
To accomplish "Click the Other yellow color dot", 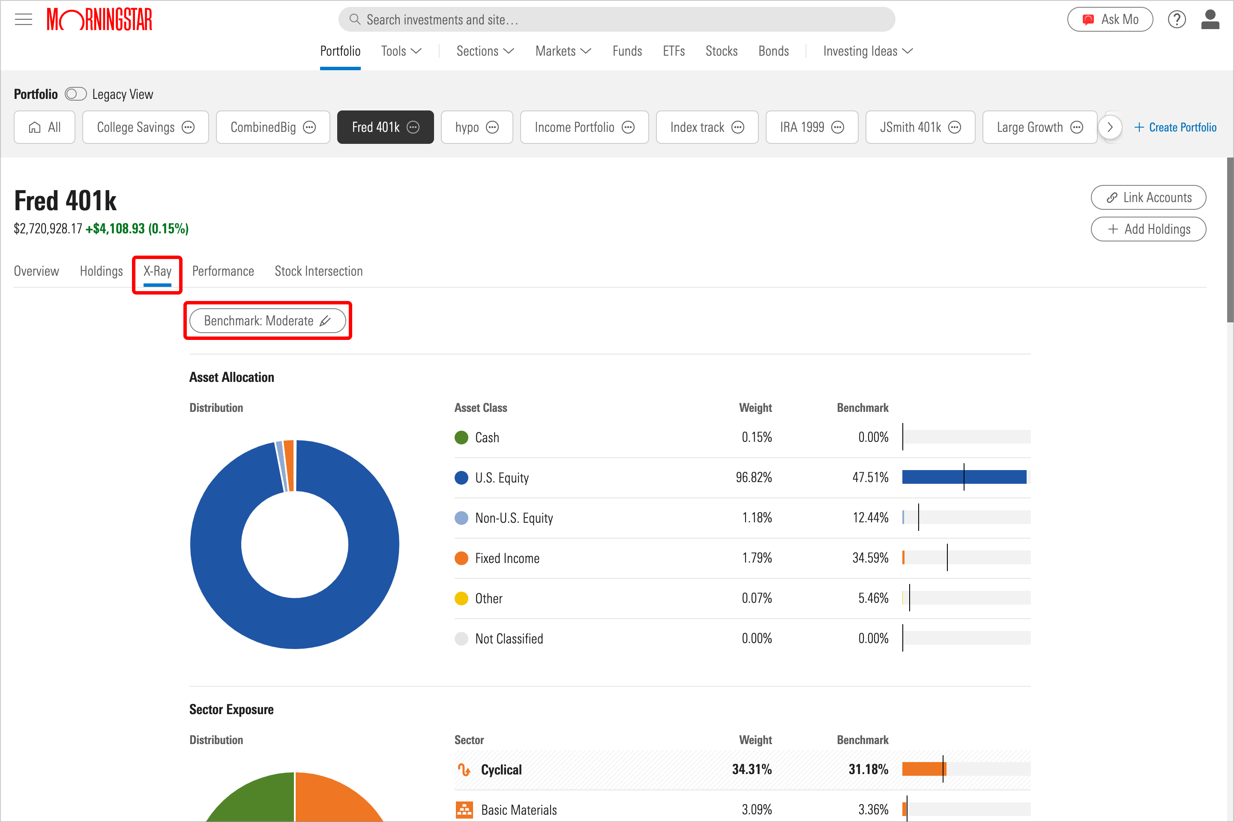I will [461, 598].
